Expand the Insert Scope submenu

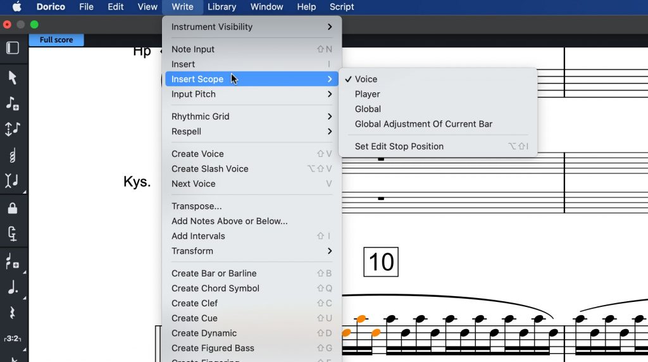[252, 79]
